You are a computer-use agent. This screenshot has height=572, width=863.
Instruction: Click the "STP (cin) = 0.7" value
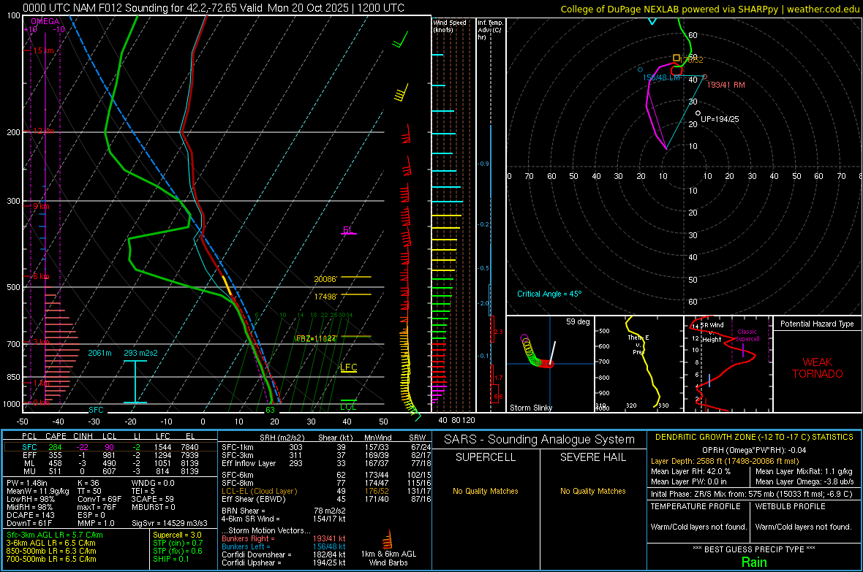pos(178,543)
